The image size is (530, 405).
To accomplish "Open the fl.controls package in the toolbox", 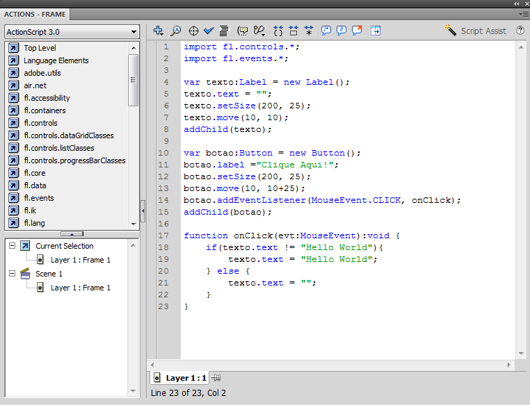I will (x=40, y=123).
